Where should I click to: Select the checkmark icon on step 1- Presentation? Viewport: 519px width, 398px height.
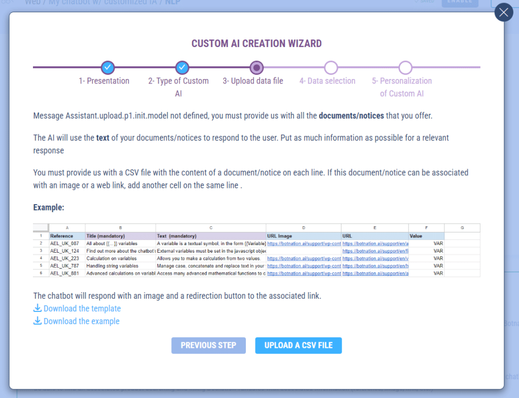click(x=107, y=67)
